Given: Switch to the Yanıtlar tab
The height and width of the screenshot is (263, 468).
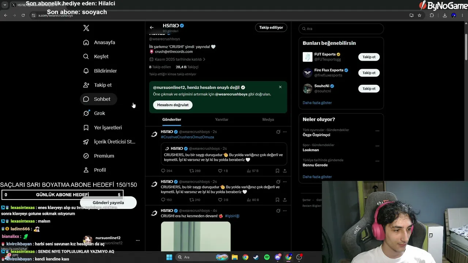Looking at the screenshot, I should tap(222, 119).
